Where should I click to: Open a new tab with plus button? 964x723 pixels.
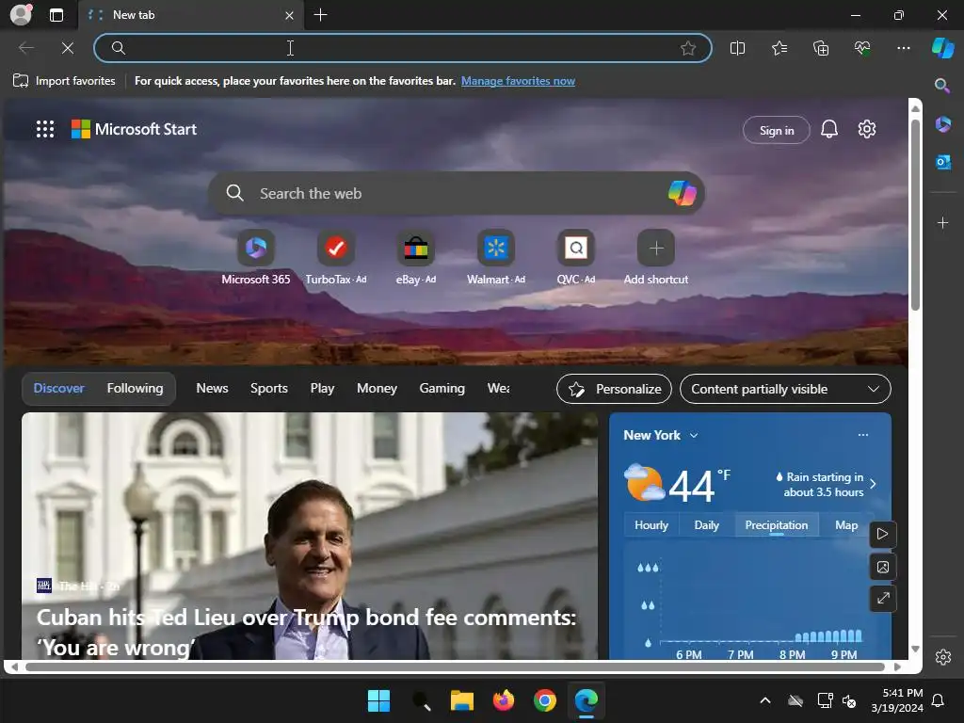coord(320,15)
